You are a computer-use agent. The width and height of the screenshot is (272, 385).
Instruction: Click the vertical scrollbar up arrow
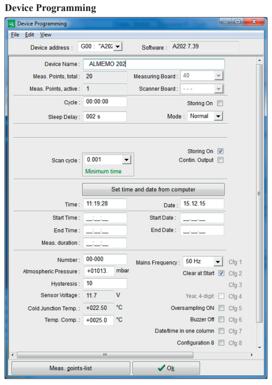point(259,60)
